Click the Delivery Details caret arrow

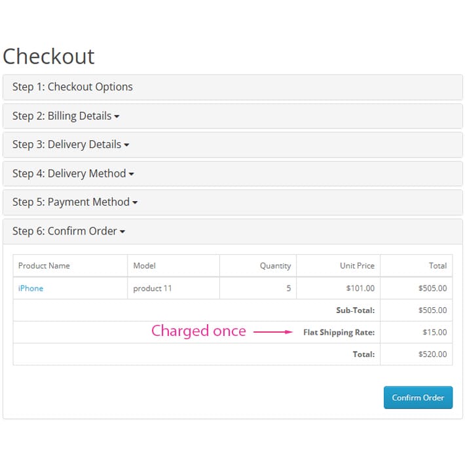tap(126, 145)
